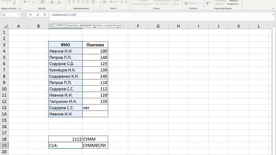Toggle bold Ж formatting in ribbon
Image resolution: width=276 pixels, height=155 pixels.
[25, 2]
